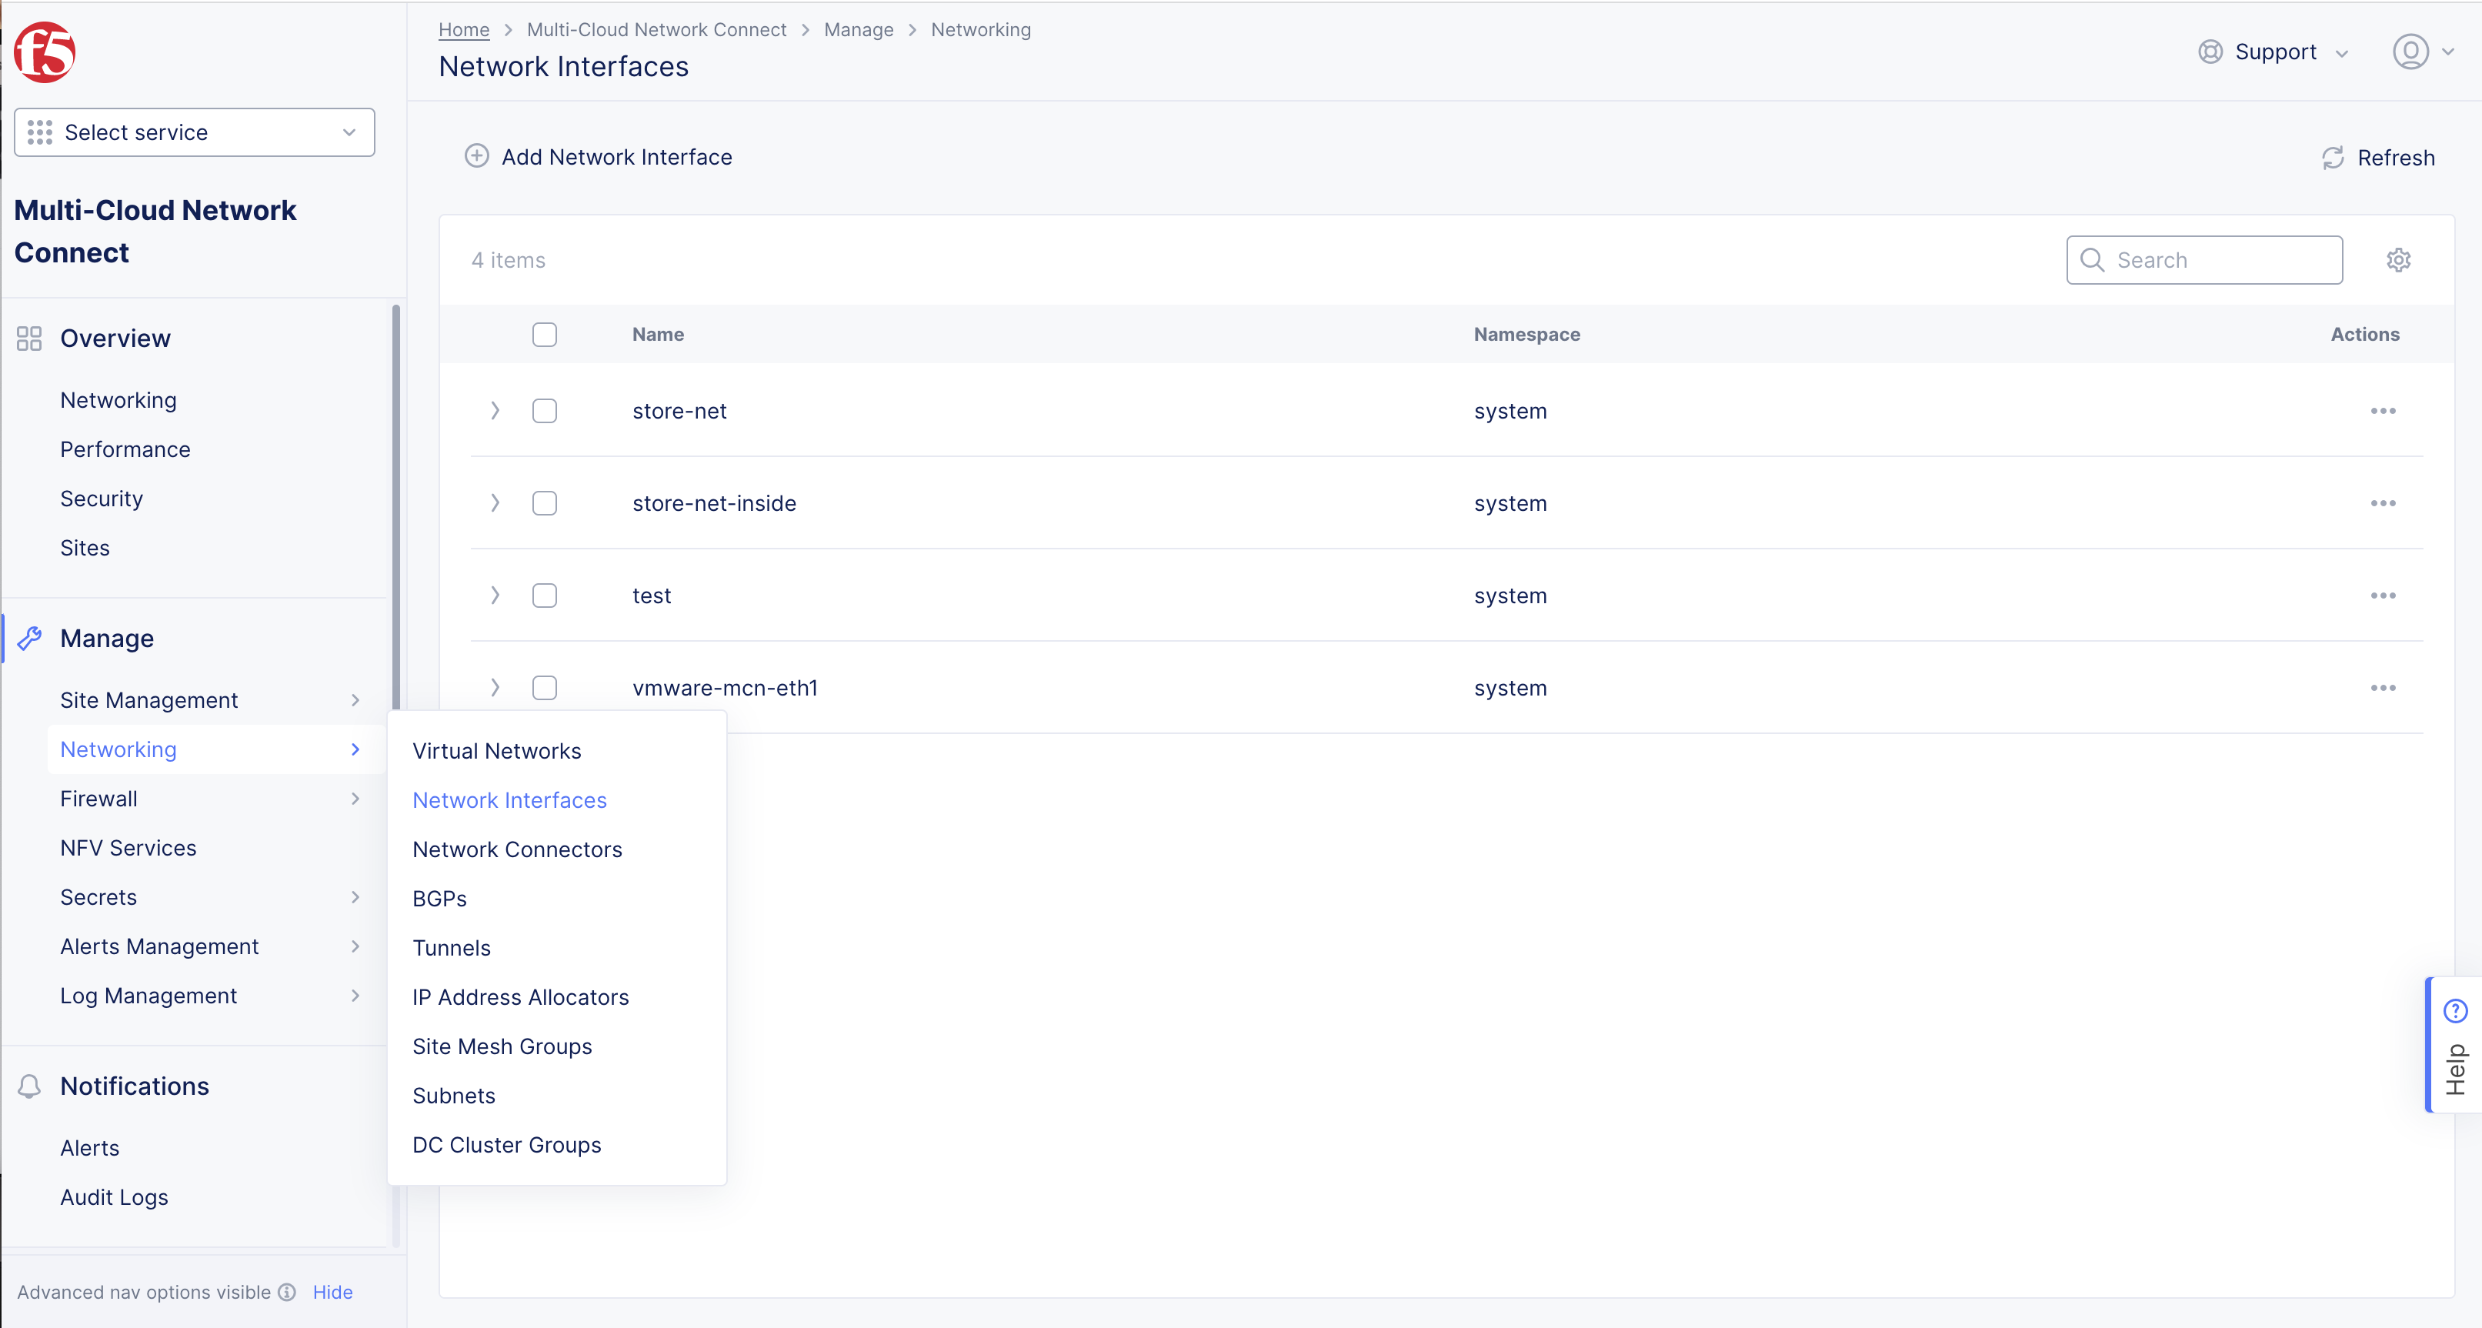2482x1328 pixels.
Task: Check the test row checkbox
Action: (x=545, y=596)
